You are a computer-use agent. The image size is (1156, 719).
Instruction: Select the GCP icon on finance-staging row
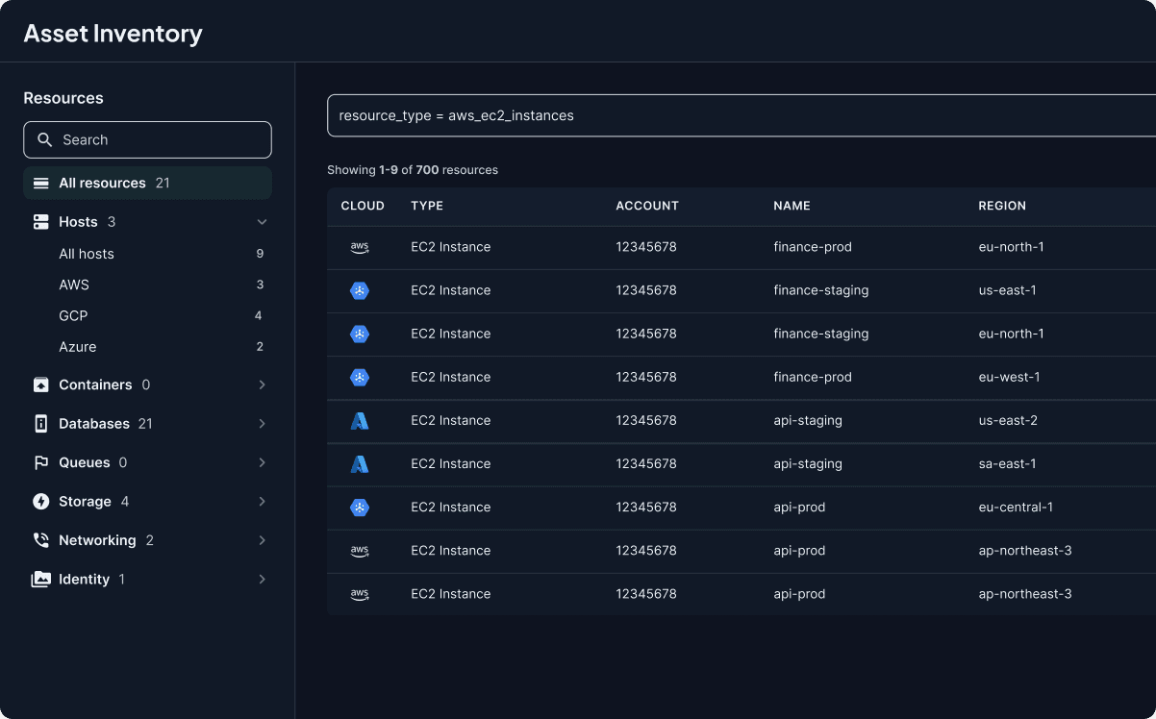click(360, 290)
